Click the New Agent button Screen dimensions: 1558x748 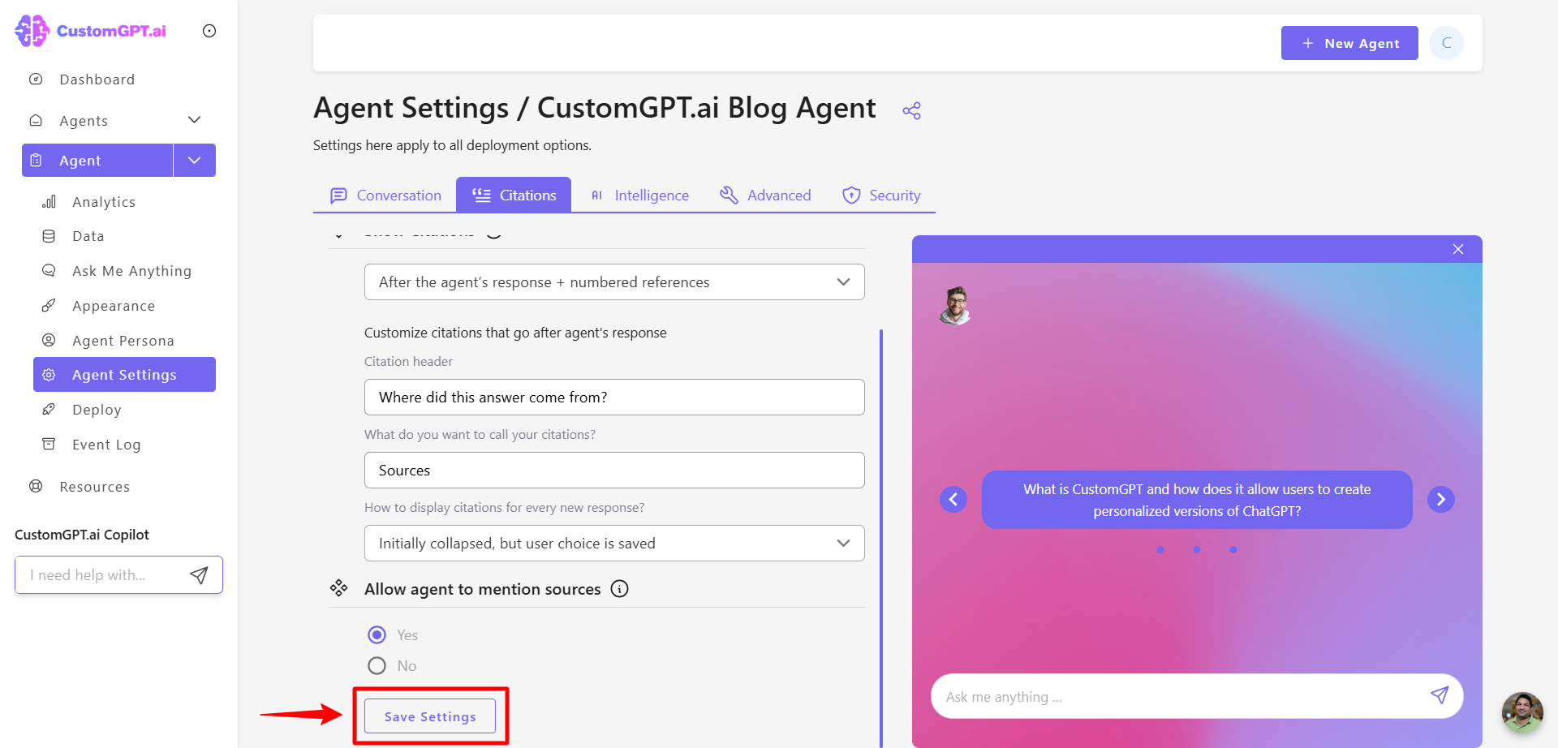[1349, 43]
